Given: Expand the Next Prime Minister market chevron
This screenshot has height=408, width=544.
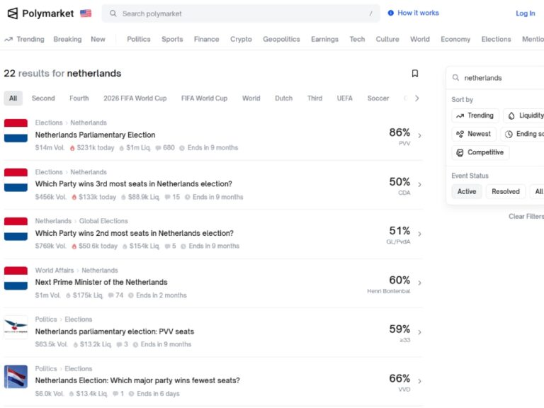Looking at the screenshot, I should click(x=419, y=283).
